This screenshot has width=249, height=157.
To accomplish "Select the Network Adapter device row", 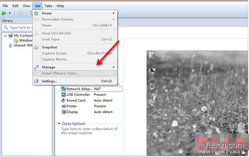I will click(91, 89).
